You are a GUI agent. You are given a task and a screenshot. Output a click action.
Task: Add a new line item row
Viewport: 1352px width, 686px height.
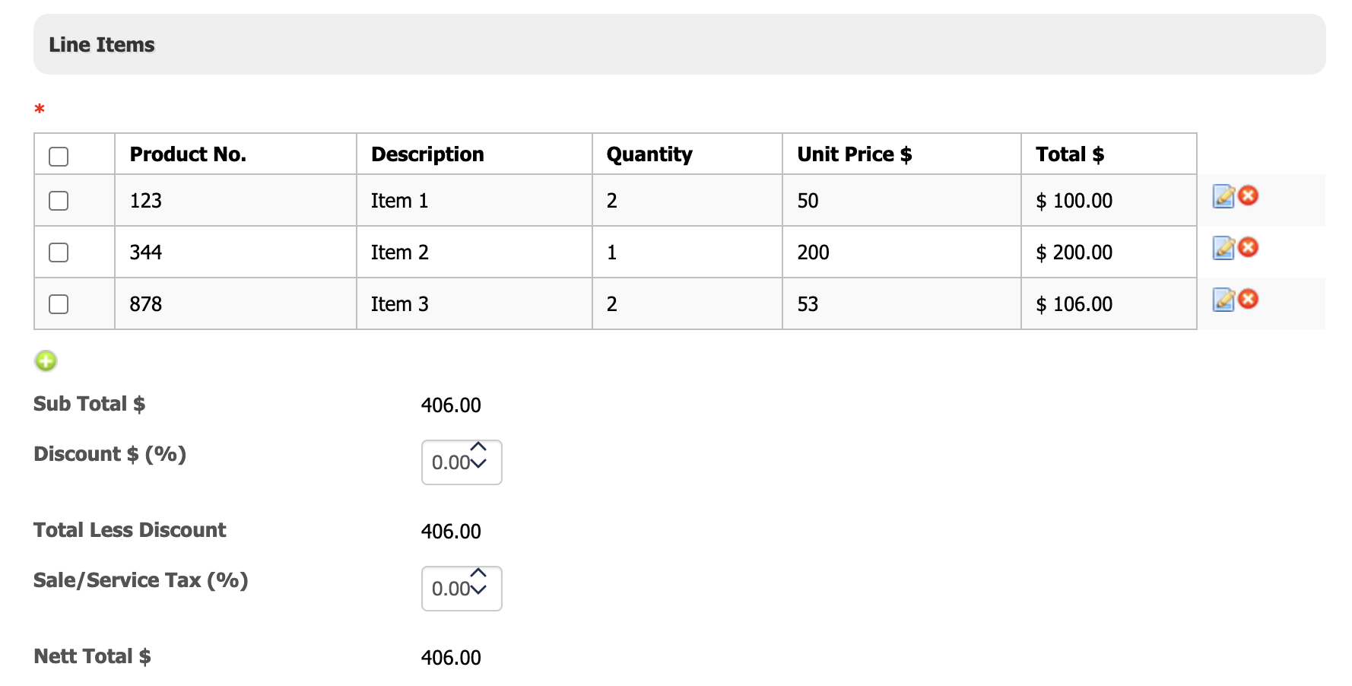(46, 360)
